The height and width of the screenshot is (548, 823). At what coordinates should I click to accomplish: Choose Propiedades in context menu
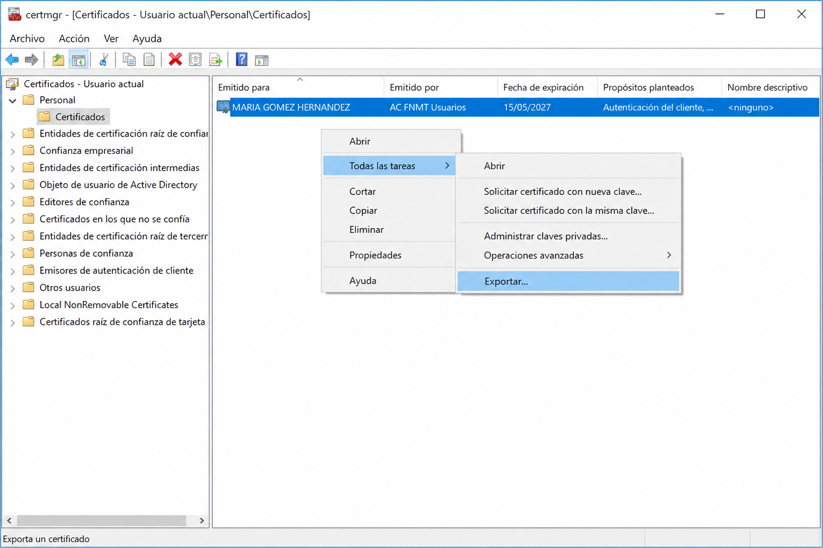390,255
